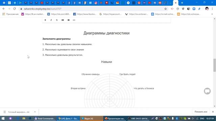Image resolution: width=216 pixels, height=121 pixels.
Task: Open the e.mail.ru bookmark
Action: pyautogui.click(x=163, y=14)
